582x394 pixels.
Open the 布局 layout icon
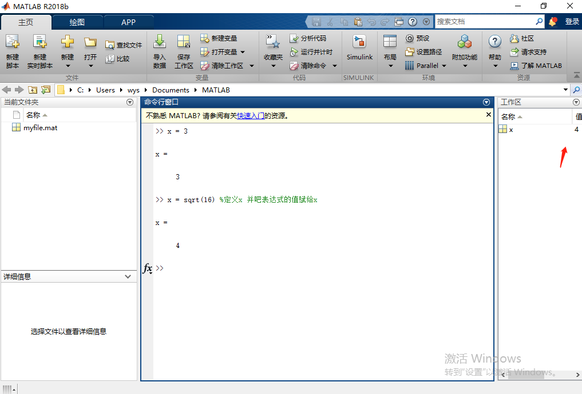[x=390, y=42]
